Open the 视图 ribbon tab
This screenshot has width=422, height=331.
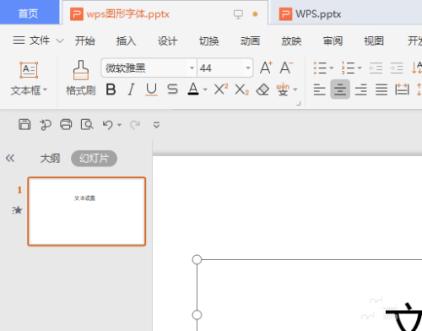pos(374,41)
